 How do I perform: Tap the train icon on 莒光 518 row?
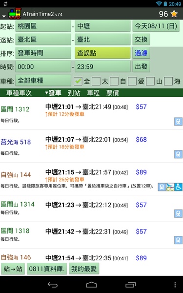coord(178,154)
